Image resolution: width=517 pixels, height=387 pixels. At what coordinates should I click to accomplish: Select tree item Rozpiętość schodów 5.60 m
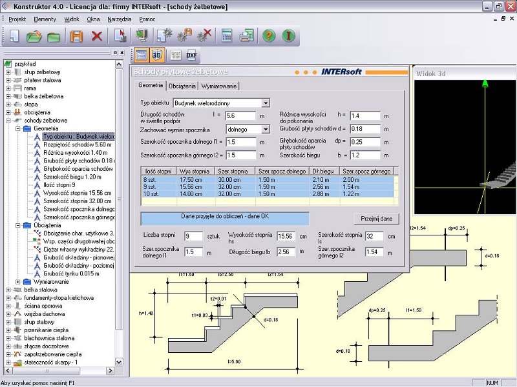[77, 144]
